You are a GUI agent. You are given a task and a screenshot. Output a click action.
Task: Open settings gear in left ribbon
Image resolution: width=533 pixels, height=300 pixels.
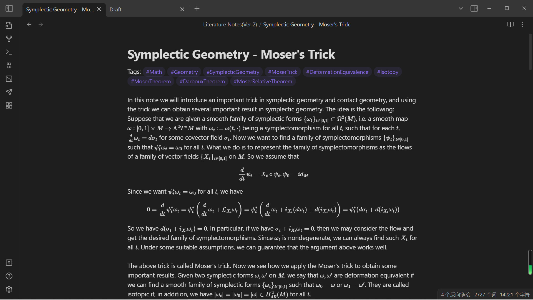9,289
